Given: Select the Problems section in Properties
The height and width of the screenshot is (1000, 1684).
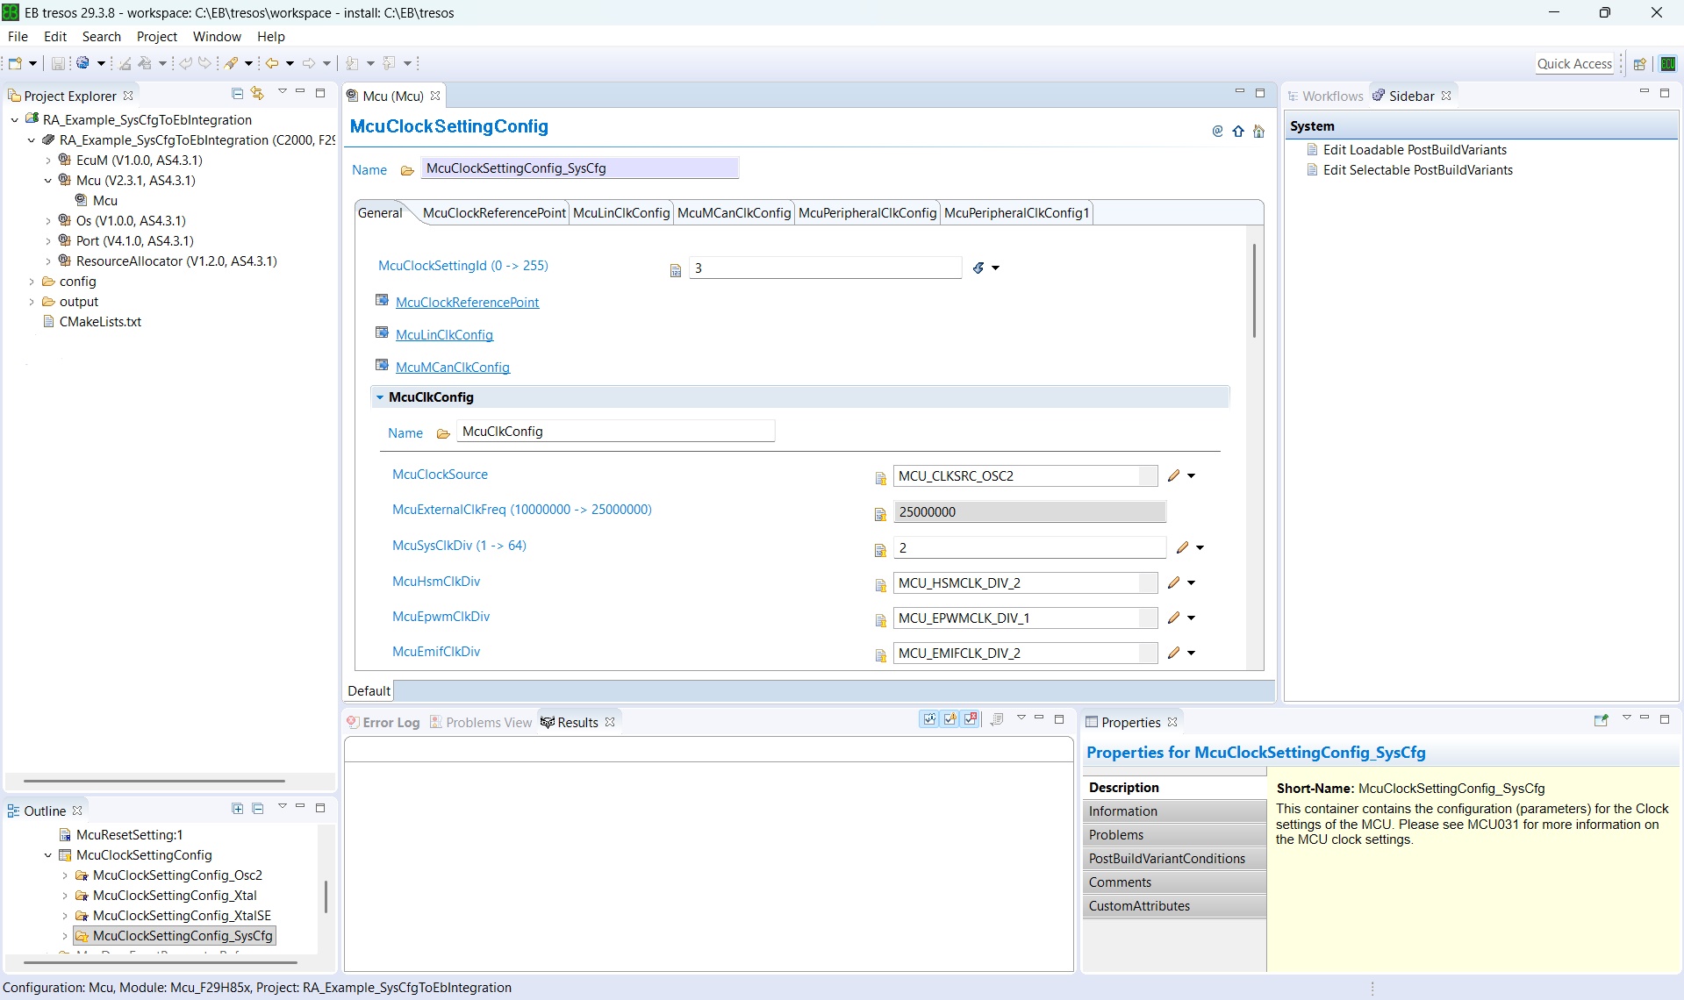Looking at the screenshot, I should 1175,835.
